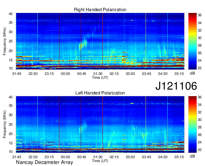The height and width of the screenshot is (166, 205).
Task: Click the "Left Handed Polarization" plot title
Action: [x=100, y=93]
